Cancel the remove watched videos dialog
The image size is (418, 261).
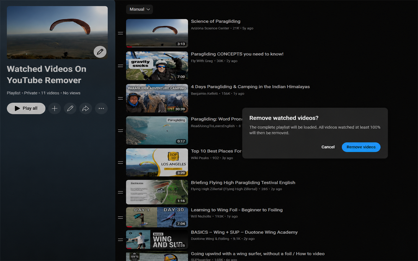click(328, 147)
